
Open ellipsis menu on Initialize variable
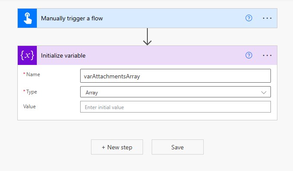(x=267, y=55)
